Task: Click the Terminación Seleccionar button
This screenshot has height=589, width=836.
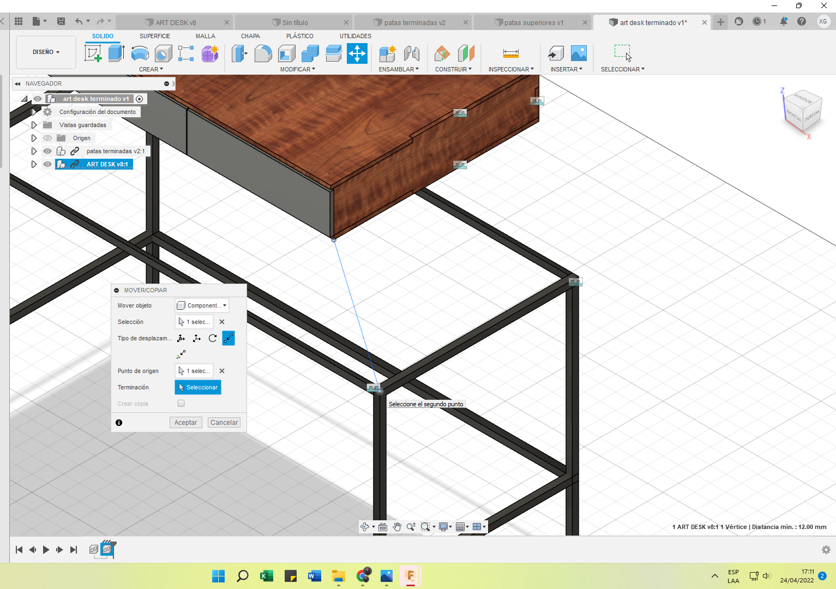Action: (x=198, y=387)
